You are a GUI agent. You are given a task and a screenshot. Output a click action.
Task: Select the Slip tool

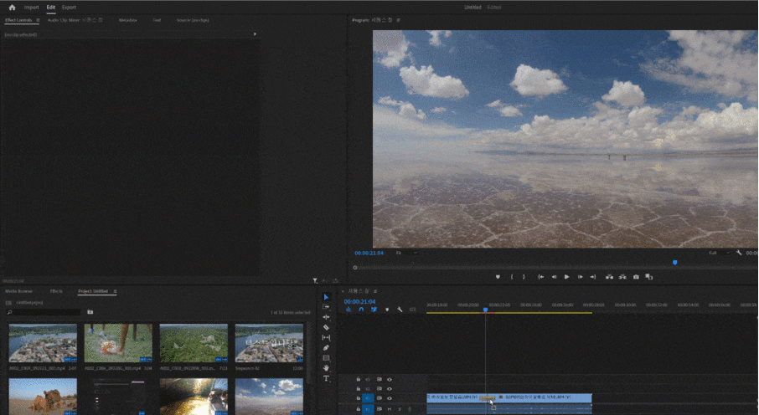pyautogui.click(x=326, y=338)
